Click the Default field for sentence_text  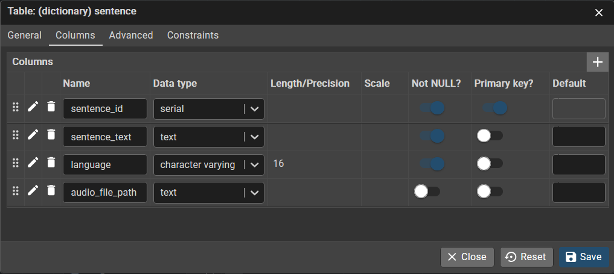pos(579,137)
